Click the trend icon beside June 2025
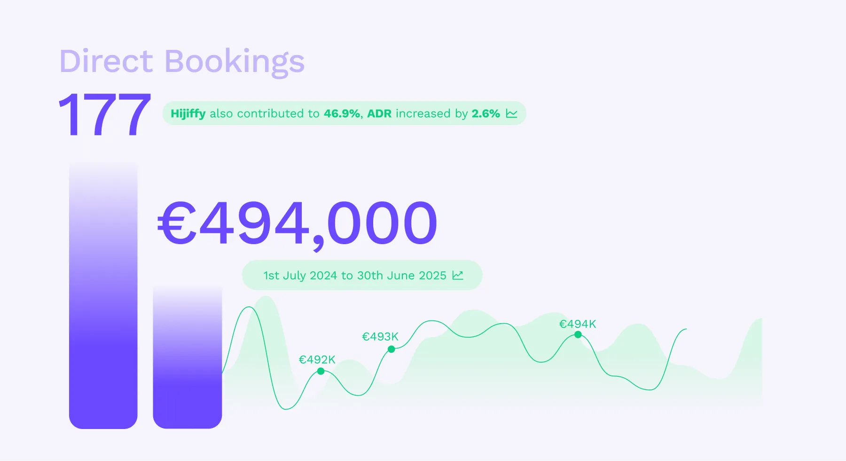Image resolution: width=846 pixels, height=461 pixels. pyautogui.click(x=458, y=275)
